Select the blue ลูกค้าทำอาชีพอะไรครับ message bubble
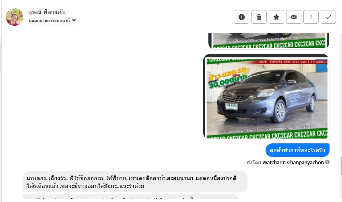The image size is (342, 202). click(297, 150)
